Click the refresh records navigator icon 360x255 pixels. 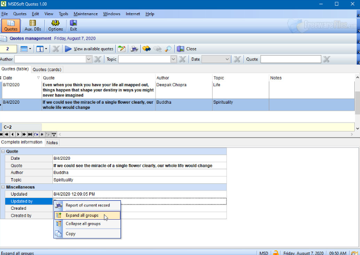tap(36, 134)
